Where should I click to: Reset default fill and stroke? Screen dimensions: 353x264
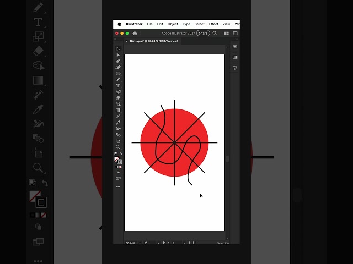116,153
